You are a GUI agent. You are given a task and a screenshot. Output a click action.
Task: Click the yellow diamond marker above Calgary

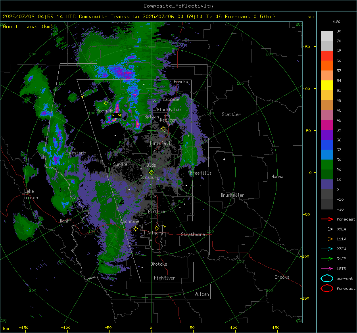tap(157, 228)
